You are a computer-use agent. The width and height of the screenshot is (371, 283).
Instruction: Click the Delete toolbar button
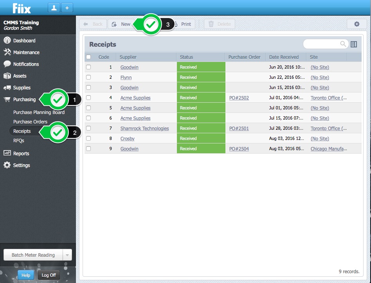[219, 24]
